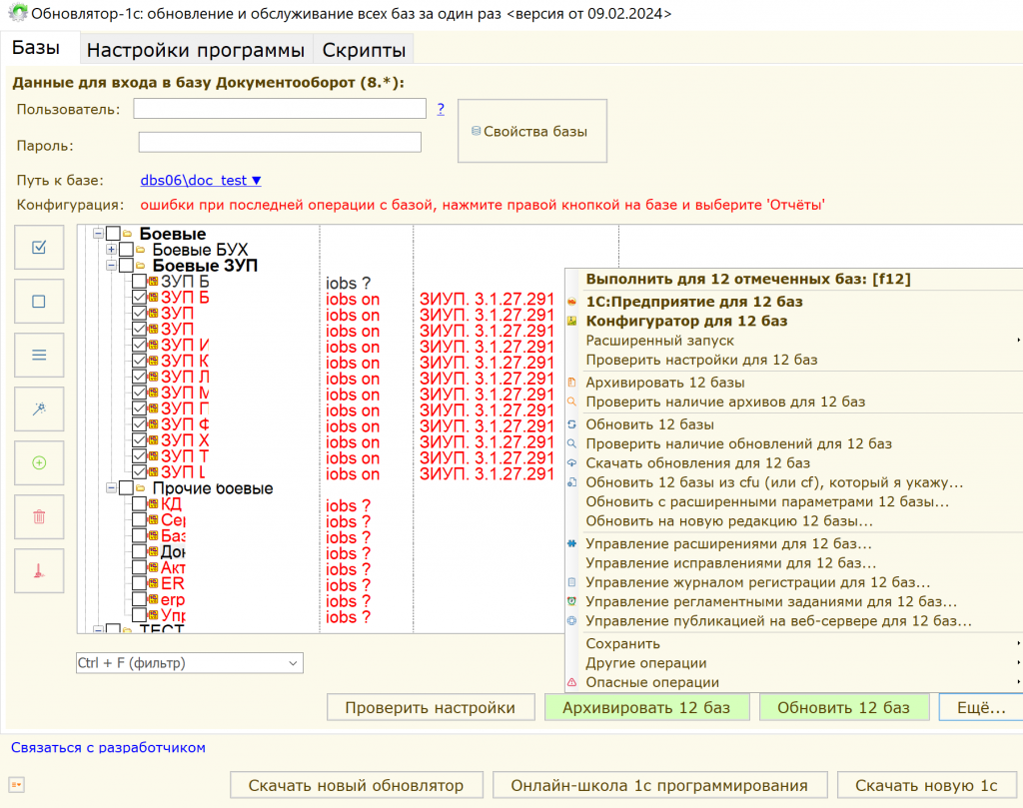The height and width of the screenshot is (808, 1023).
Task: Click the Архивировать 12 баз button
Action: point(646,707)
